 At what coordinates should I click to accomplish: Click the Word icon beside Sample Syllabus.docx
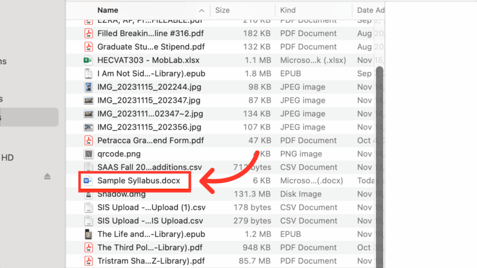89,181
